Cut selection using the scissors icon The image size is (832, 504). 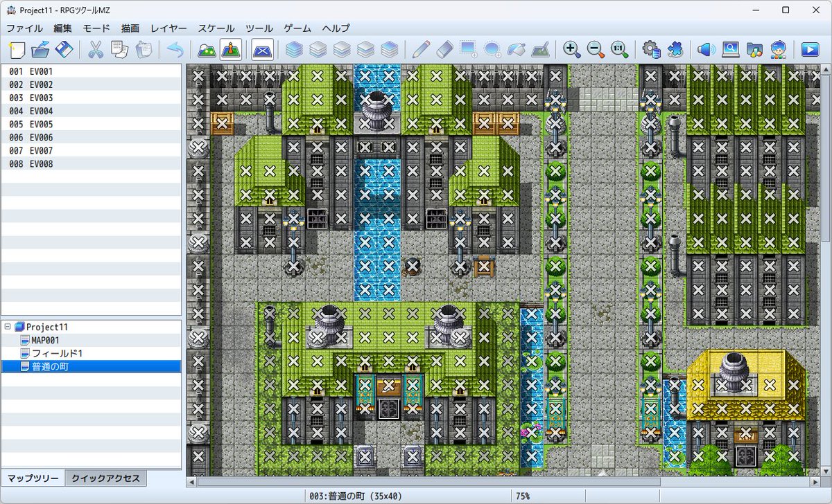pyautogui.click(x=96, y=49)
